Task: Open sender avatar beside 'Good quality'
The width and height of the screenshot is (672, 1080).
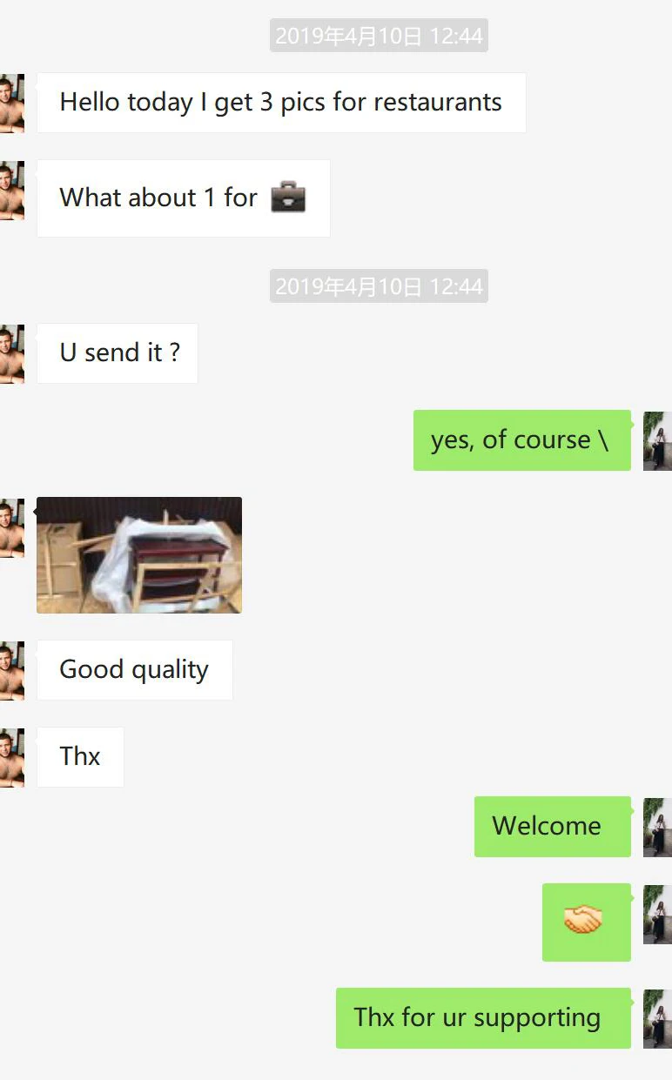Action: [x=12, y=670]
